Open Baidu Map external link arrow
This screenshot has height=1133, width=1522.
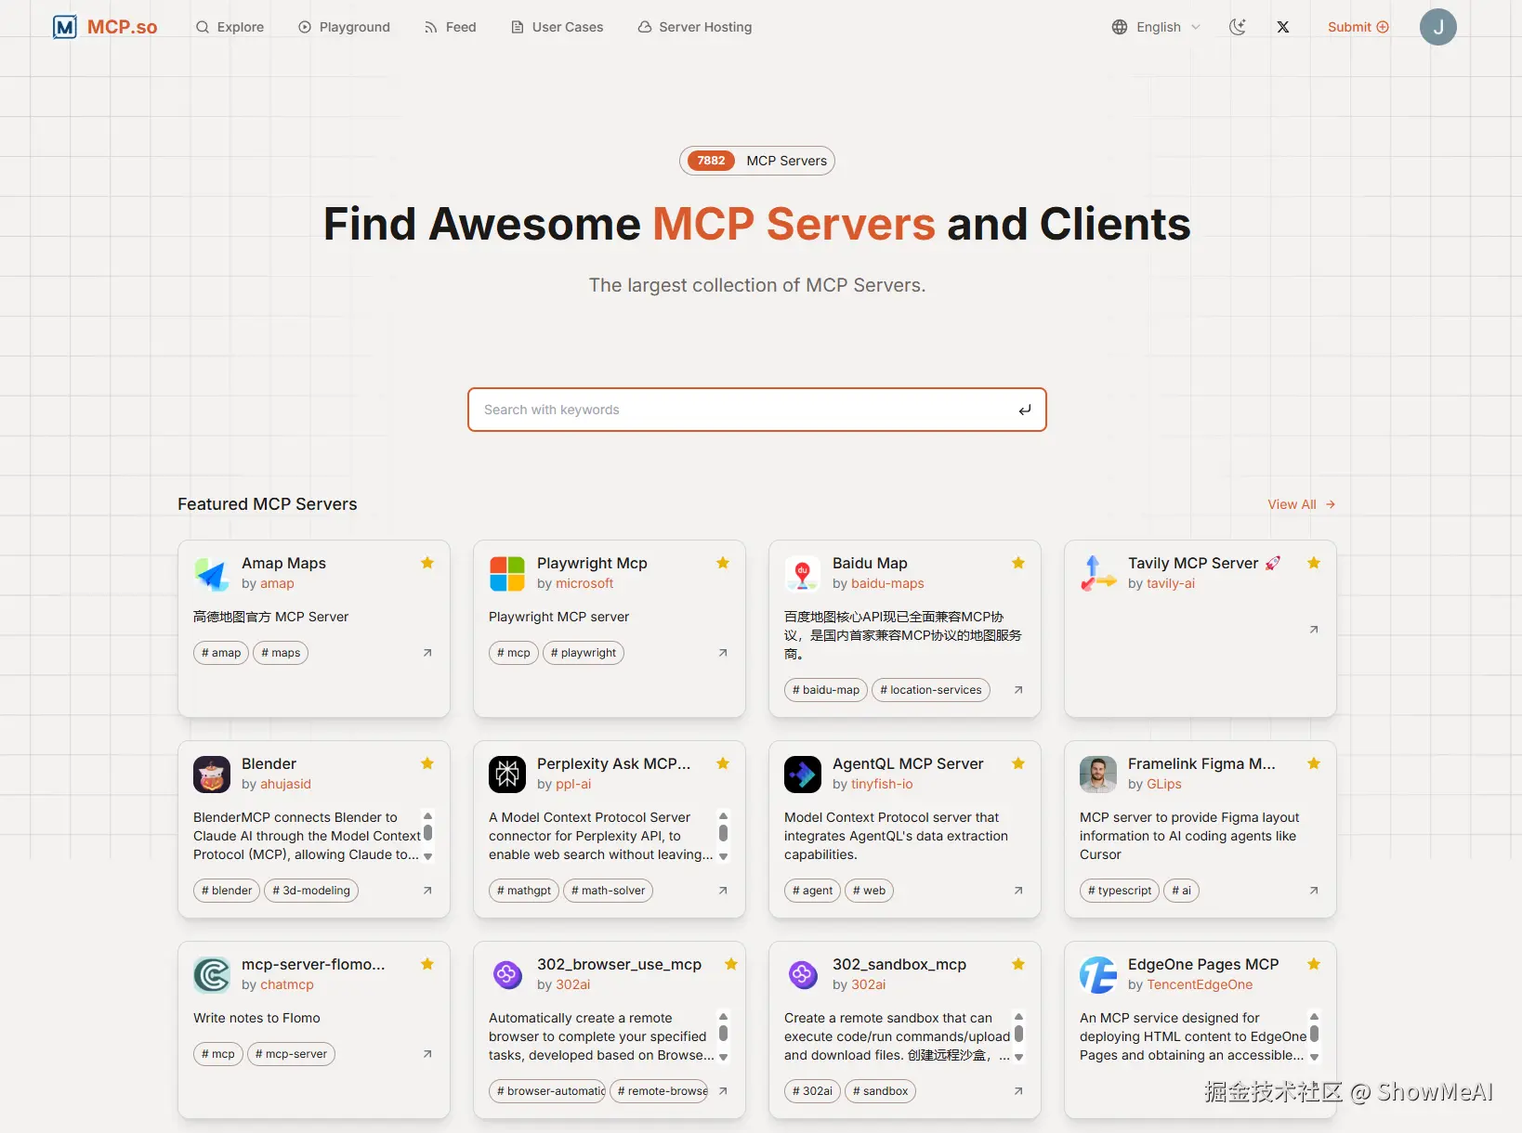[1018, 690]
